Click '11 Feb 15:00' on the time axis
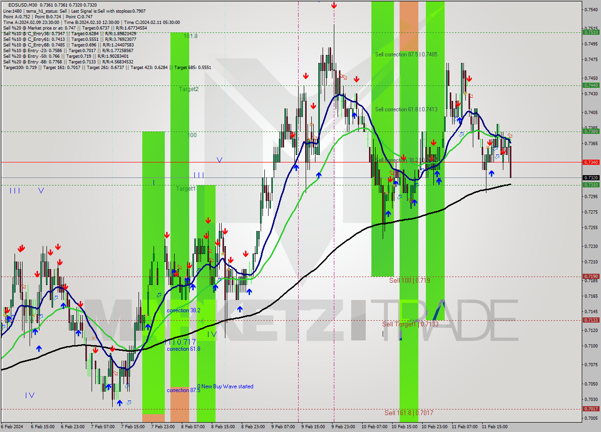The width and height of the screenshot is (601, 432). click(x=495, y=427)
